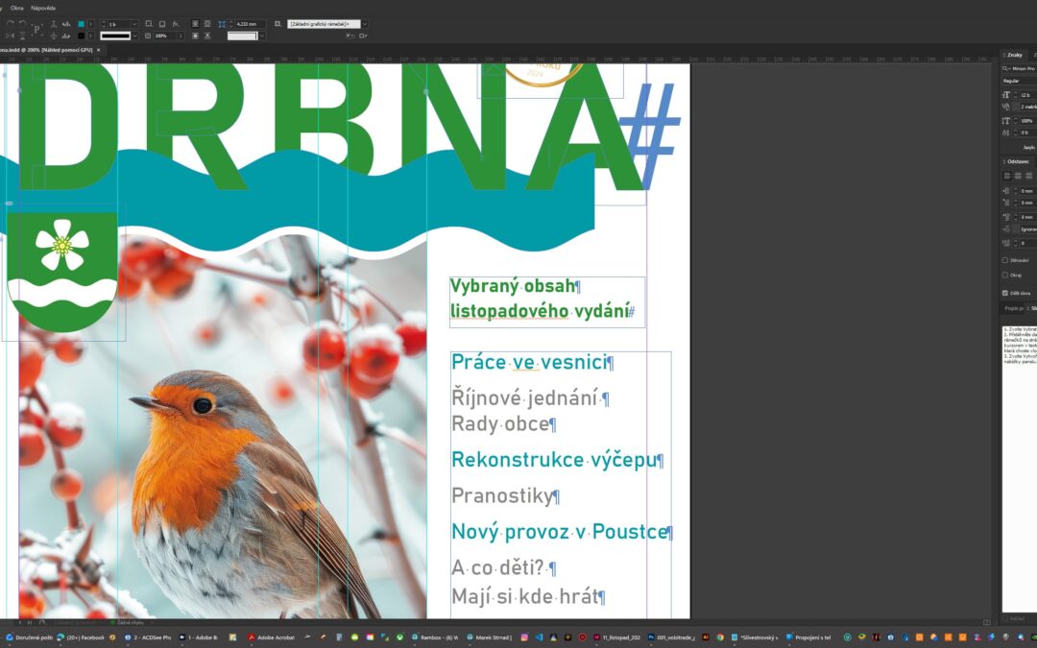Screen dimensions: 1037x648
Task: Click the teal fill color swatch
Action: tap(82, 23)
